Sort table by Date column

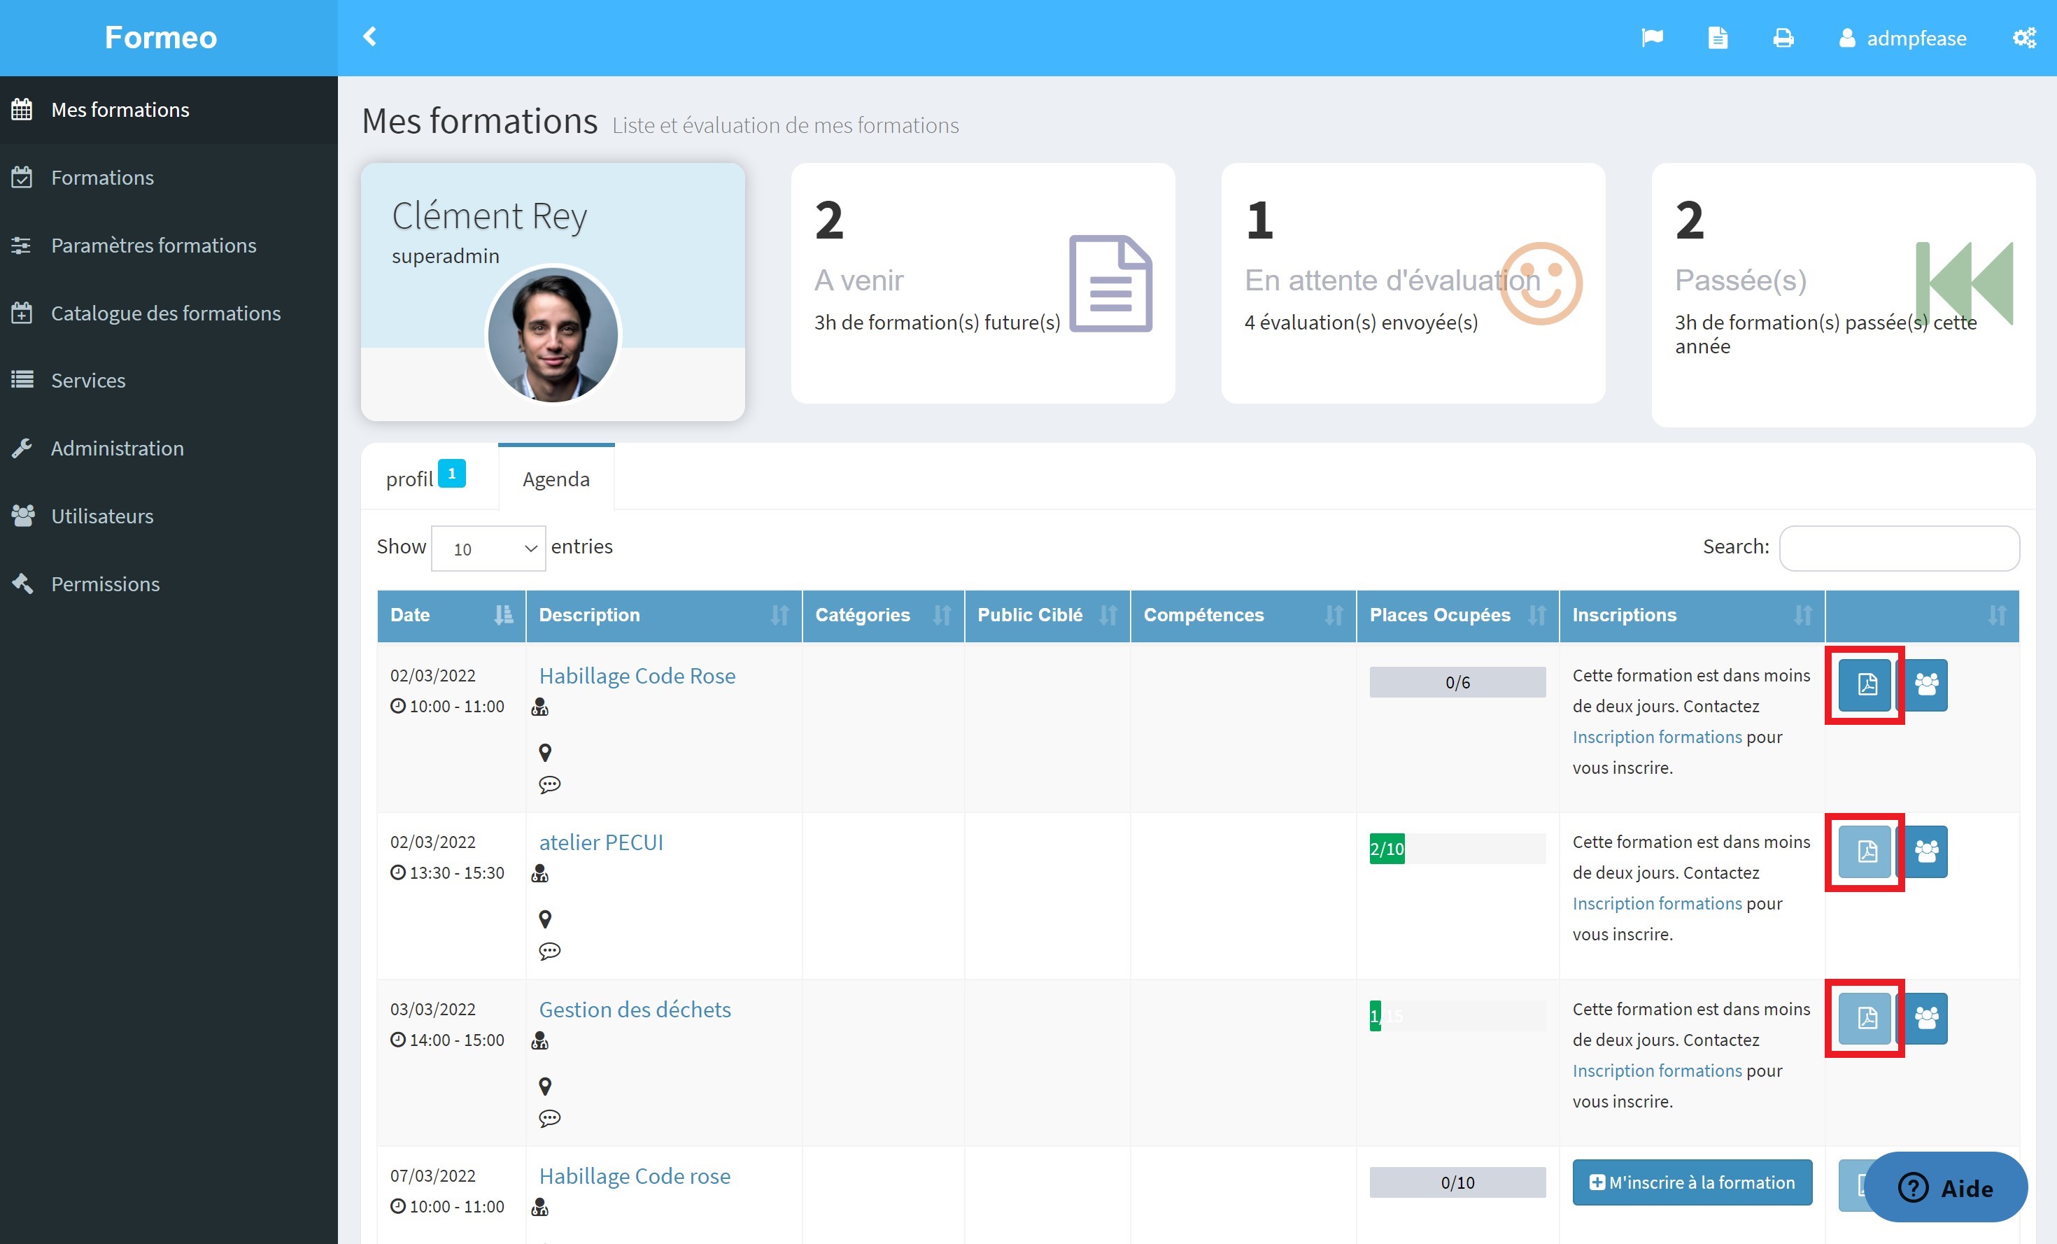451,615
